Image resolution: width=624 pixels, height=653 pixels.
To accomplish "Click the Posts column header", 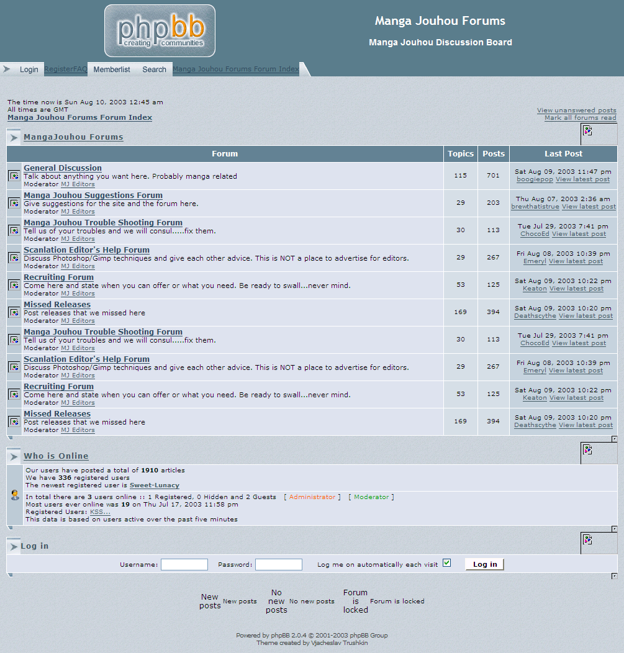I will point(494,154).
